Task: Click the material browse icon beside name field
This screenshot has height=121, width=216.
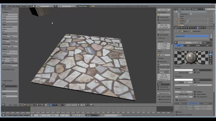Action: [x=176, y=43]
